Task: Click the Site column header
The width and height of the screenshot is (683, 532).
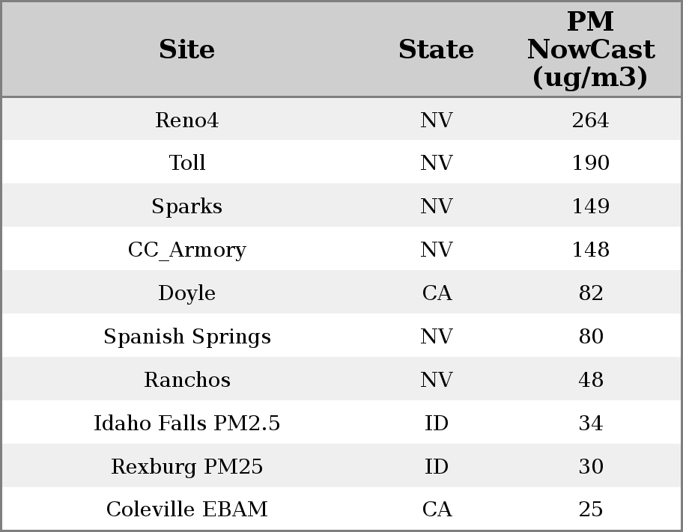Action: pyautogui.click(x=186, y=50)
